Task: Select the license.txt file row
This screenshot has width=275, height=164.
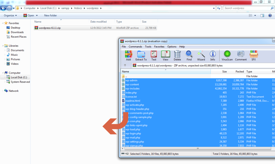Action: pos(198,97)
